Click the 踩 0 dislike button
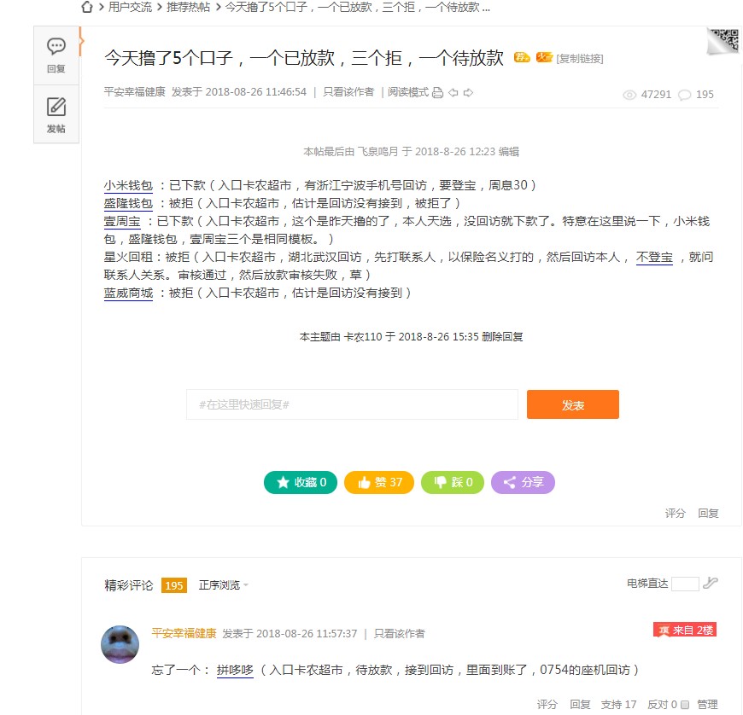 453,483
